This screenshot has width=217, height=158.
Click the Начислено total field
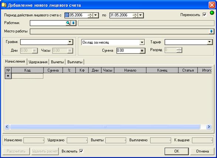tap(34, 140)
